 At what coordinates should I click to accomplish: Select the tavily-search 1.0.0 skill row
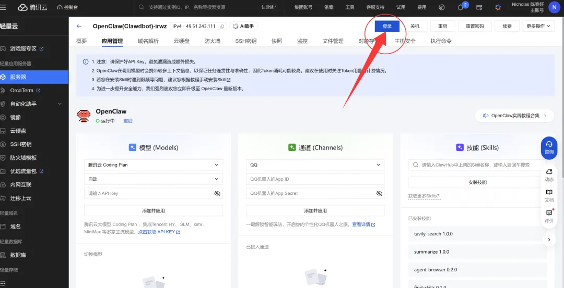(x=478, y=234)
